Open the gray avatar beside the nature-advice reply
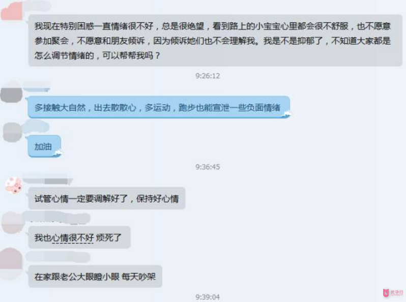 point(11,94)
